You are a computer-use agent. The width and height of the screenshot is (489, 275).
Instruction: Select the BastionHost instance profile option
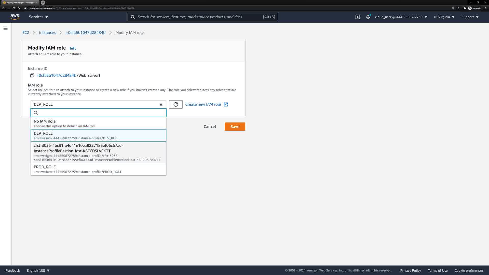point(98,152)
